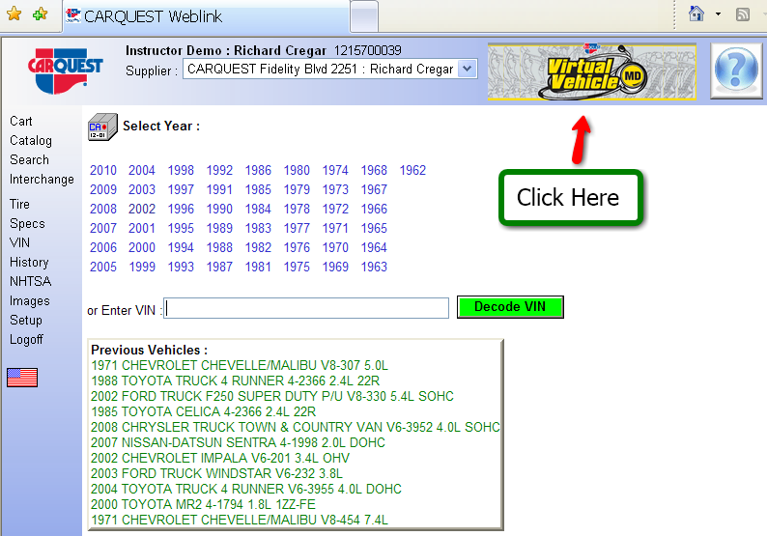Open the home button dropdown arrow
The image size is (767, 536).
718,14
